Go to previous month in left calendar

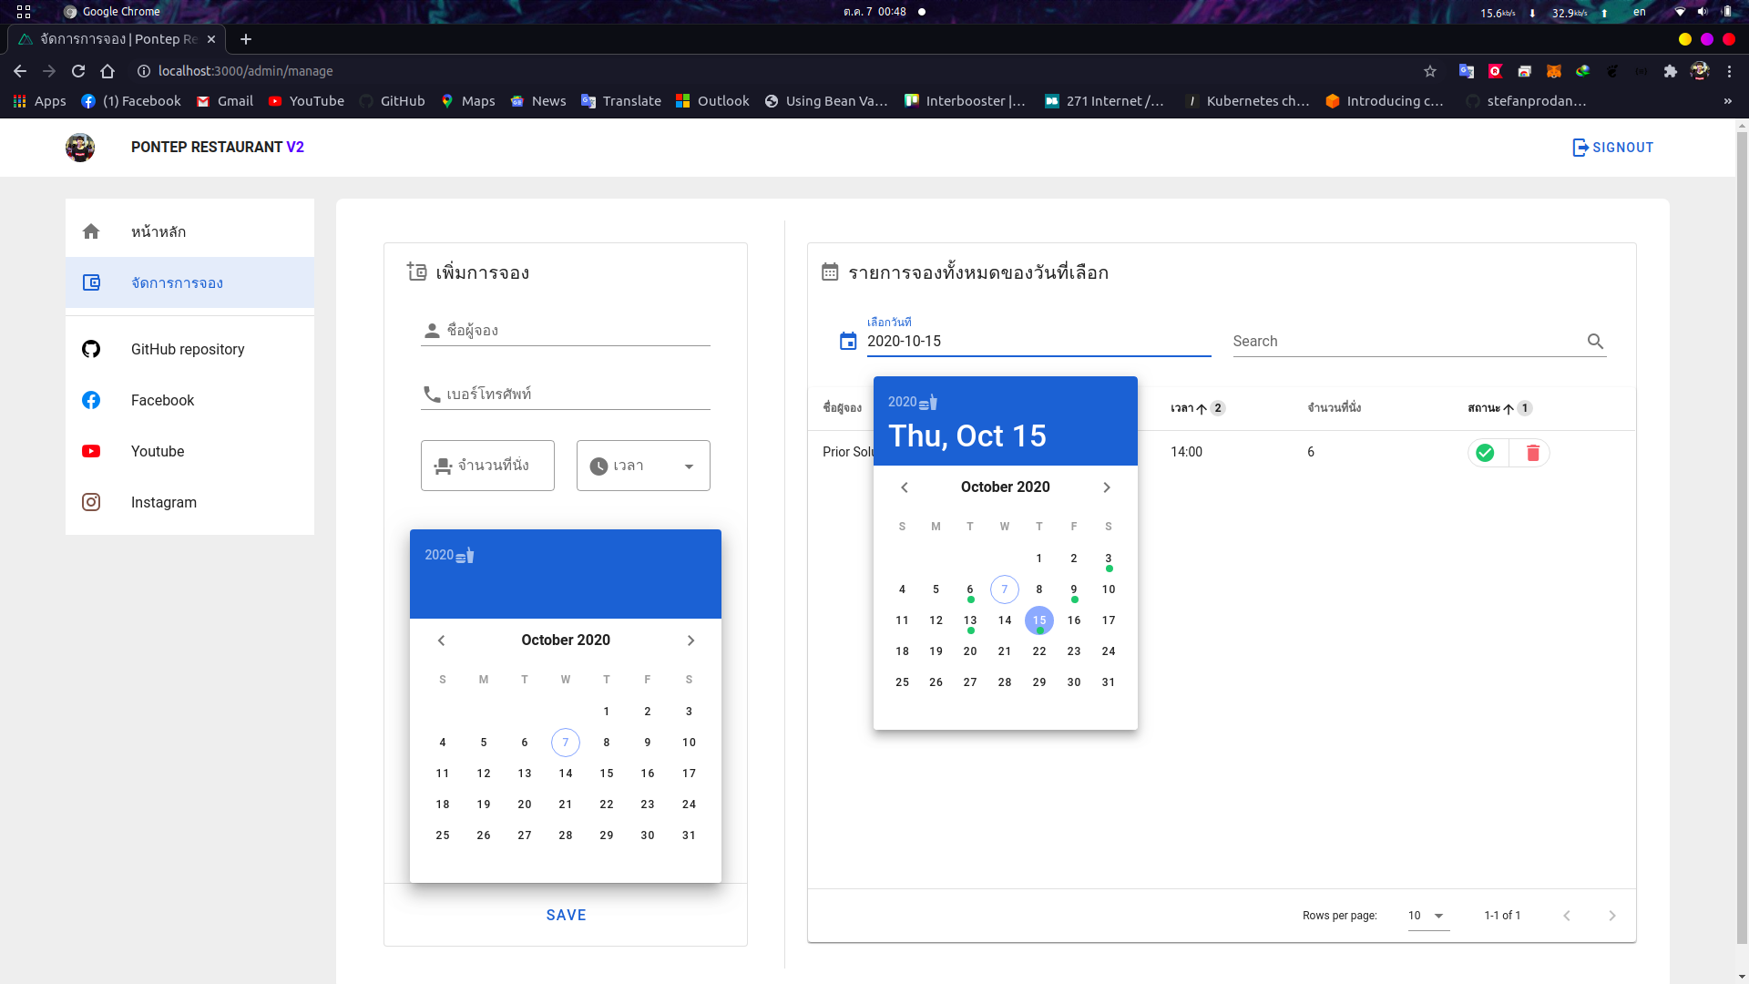pyautogui.click(x=442, y=641)
